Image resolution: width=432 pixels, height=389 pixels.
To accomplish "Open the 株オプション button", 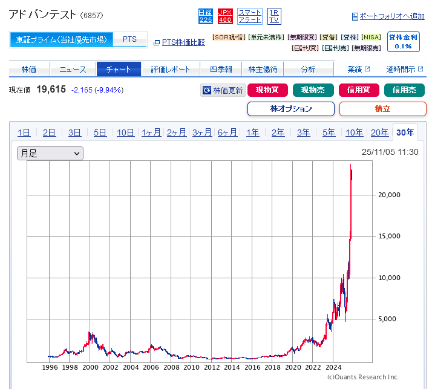I will coord(291,109).
